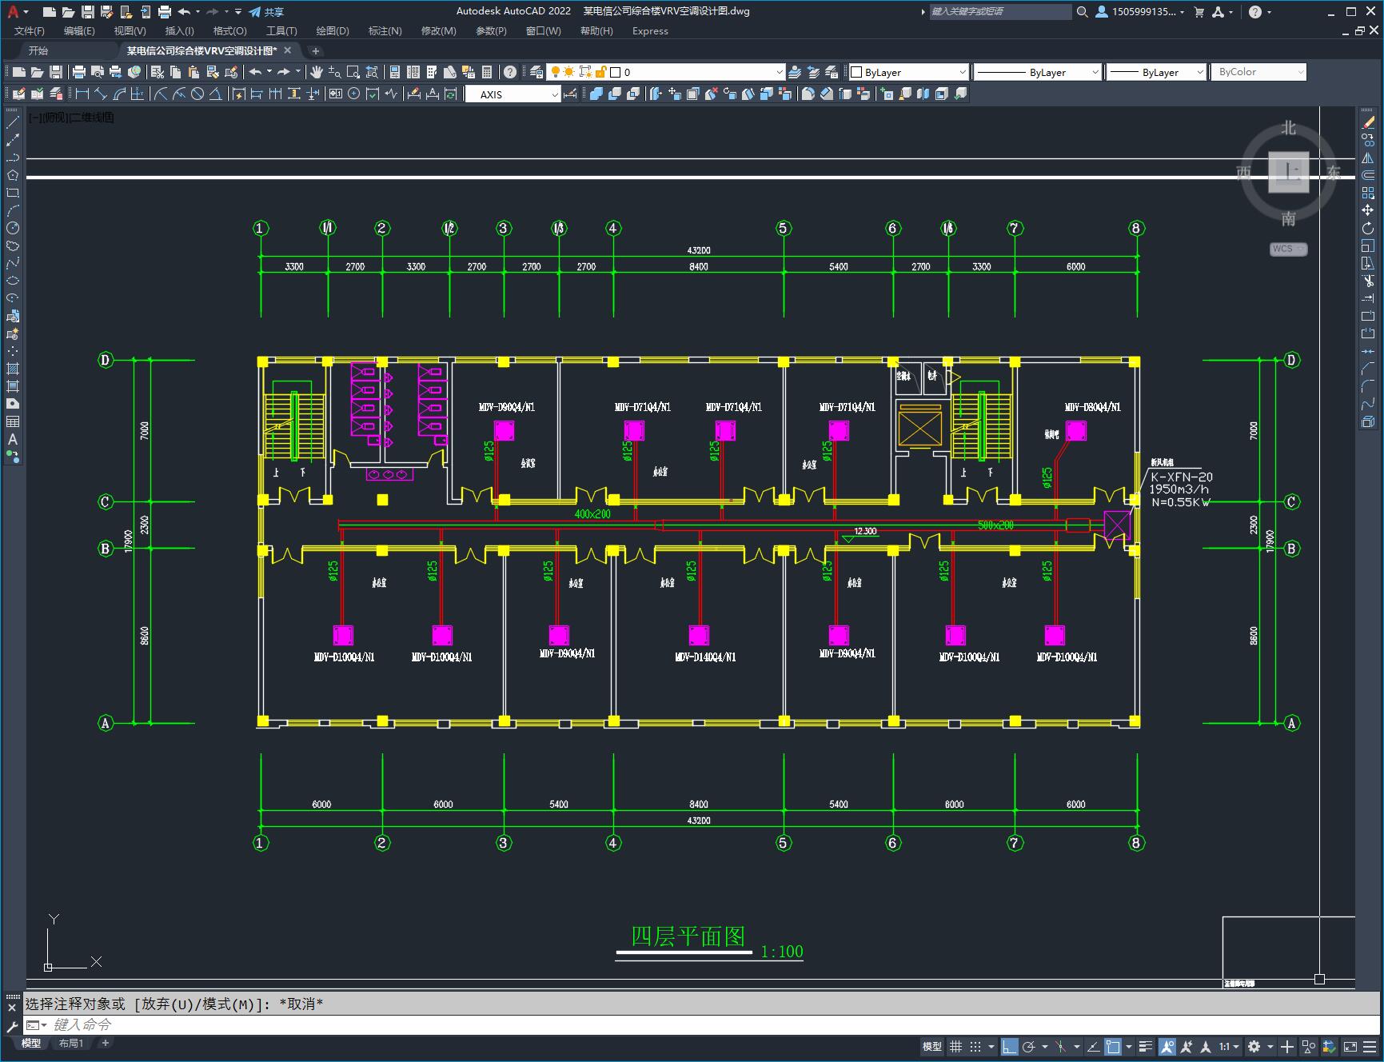Screen dimensions: 1384x1062
Task: Select the Move tool in modify toolbar
Action: pyautogui.click(x=1368, y=210)
